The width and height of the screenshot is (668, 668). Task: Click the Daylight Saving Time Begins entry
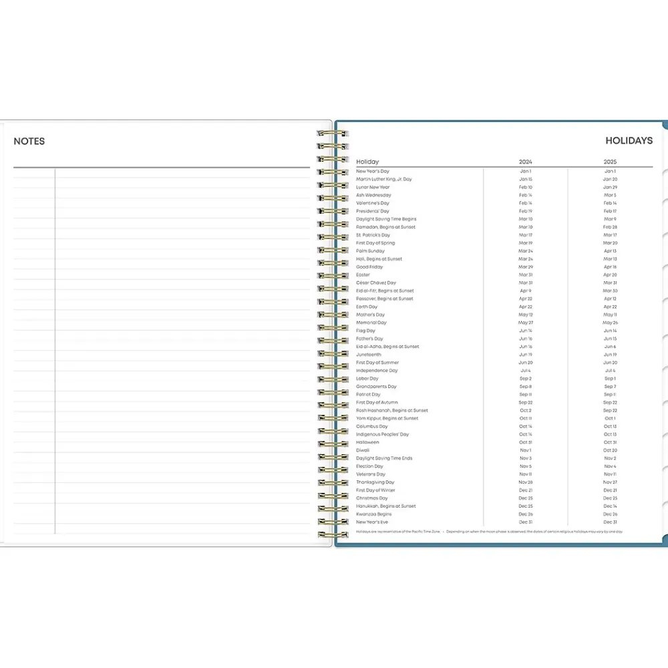point(386,219)
